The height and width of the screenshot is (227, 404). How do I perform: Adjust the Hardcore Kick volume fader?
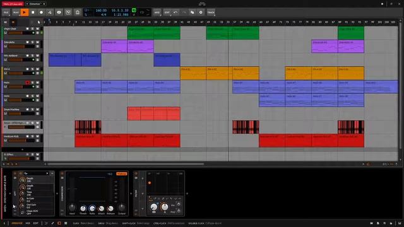click(21, 141)
